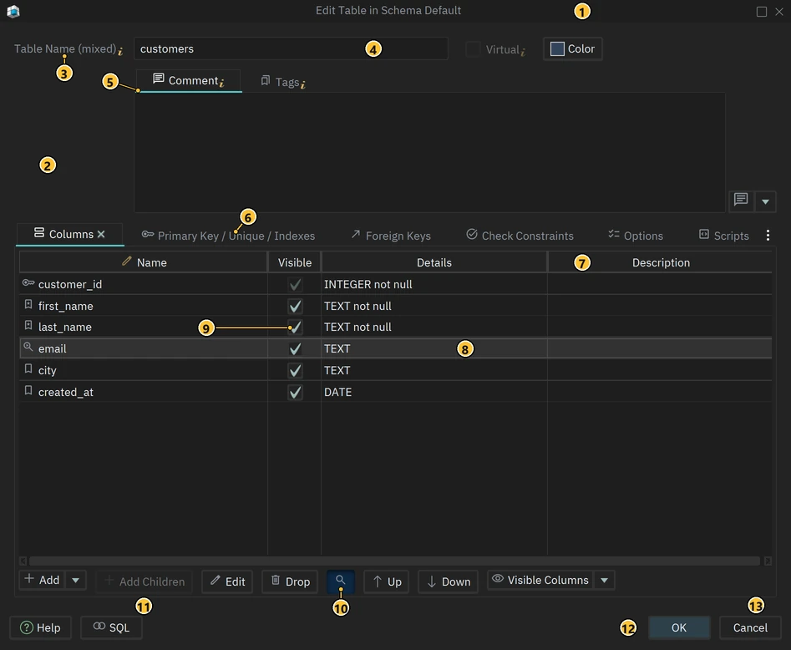Click the pencil icon in the Name header
The height and width of the screenshot is (650, 791).
tap(127, 261)
